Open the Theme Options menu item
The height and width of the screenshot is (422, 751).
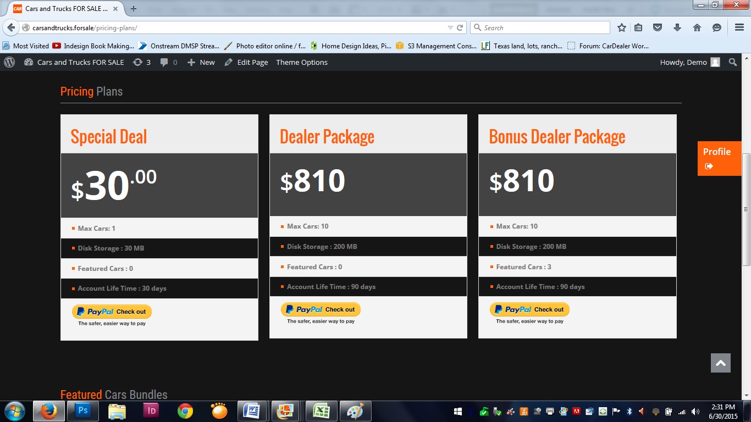tap(301, 62)
